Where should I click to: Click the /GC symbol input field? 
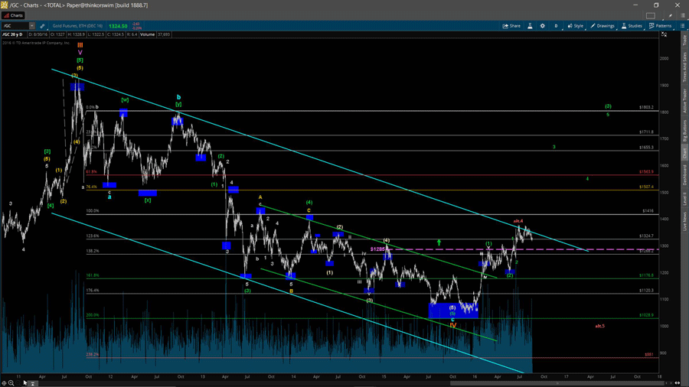click(x=15, y=26)
